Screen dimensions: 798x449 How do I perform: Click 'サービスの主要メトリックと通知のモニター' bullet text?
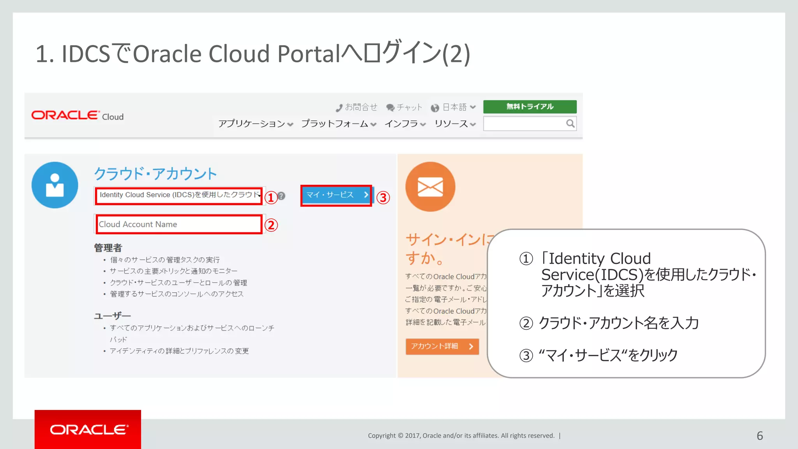(x=173, y=271)
